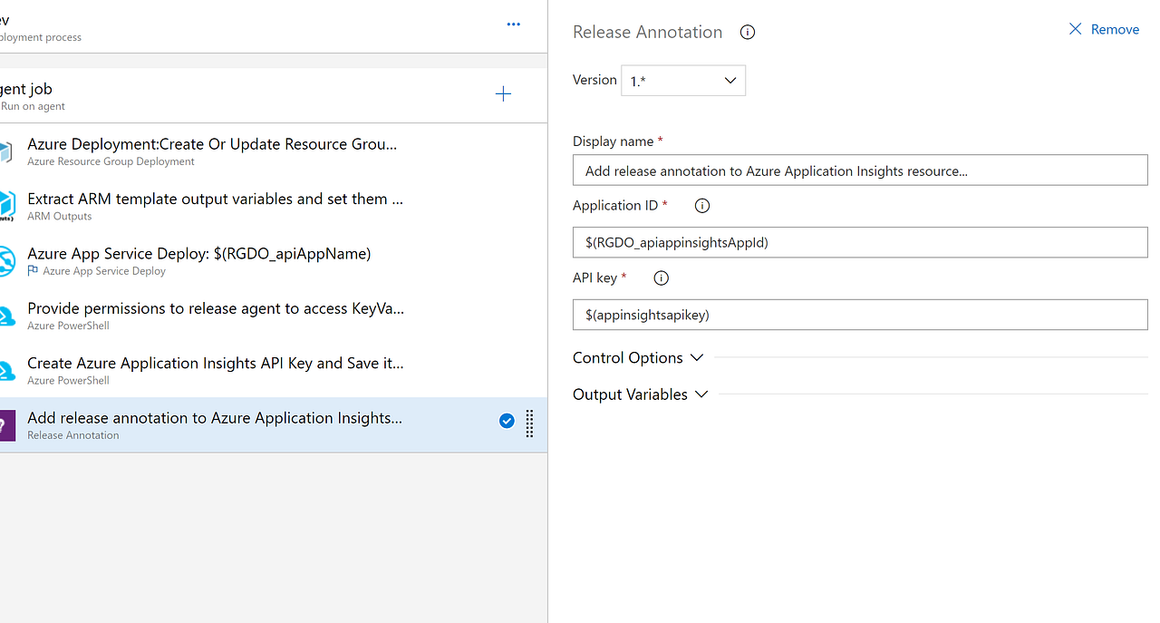Click the info icon beside Application ID
Screen dimensions: 1160x623
(701, 205)
